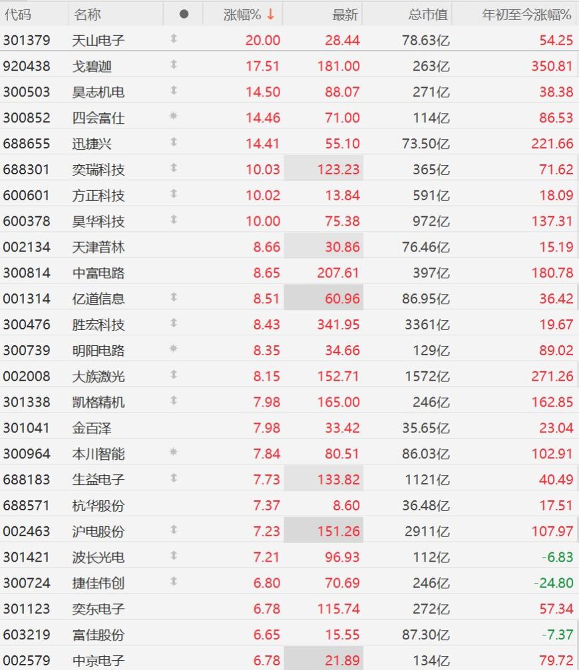Sort by 总市值 column header
The height and width of the screenshot is (670, 579).
pyautogui.click(x=428, y=15)
